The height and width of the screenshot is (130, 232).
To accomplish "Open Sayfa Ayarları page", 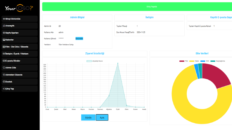I will click(20, 33).
